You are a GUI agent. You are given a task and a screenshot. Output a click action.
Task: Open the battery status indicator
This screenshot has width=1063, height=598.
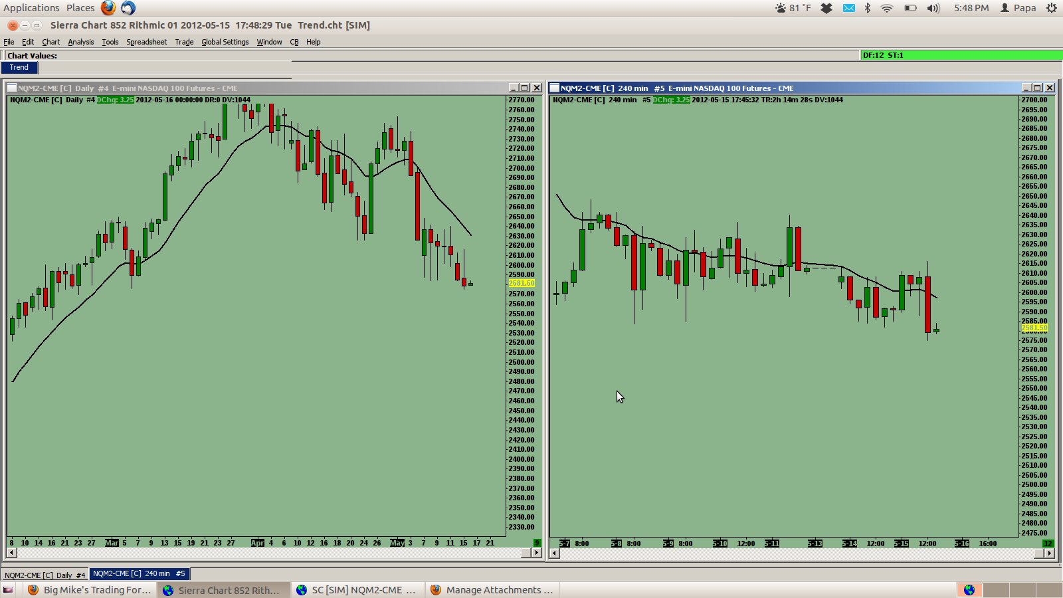click(x=910, y=8)
